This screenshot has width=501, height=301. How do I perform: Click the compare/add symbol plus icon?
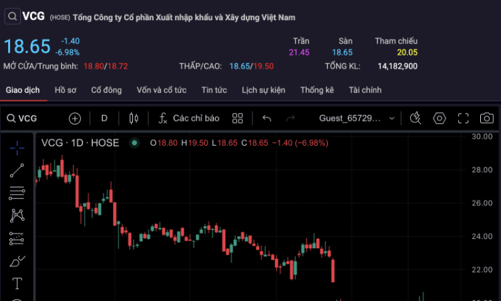75,118
